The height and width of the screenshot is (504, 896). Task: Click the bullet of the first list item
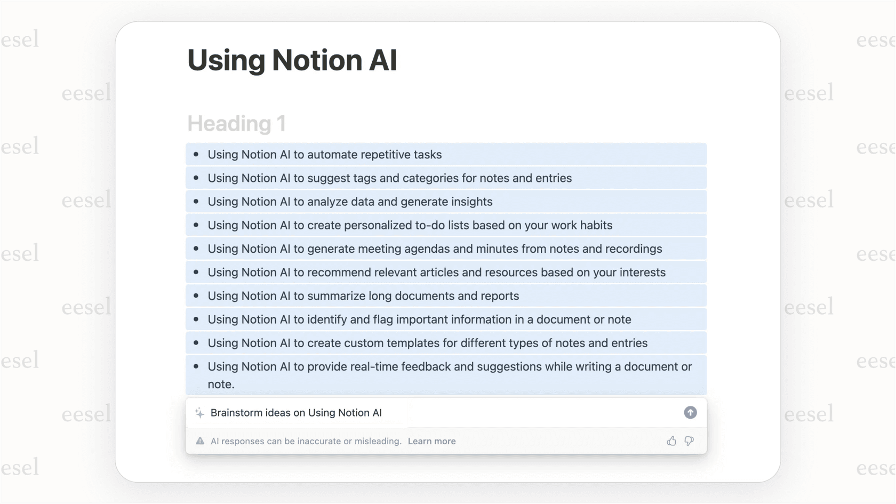pos(197,154)
